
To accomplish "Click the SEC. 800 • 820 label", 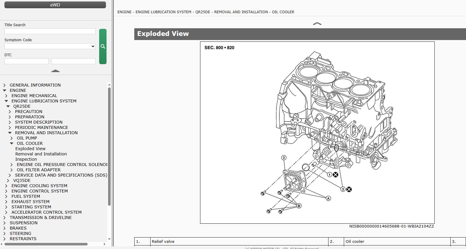I will pos(219,48).
